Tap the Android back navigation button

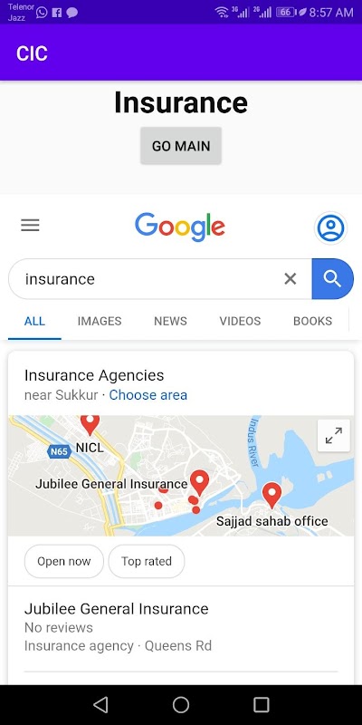(x=100, y=705)
